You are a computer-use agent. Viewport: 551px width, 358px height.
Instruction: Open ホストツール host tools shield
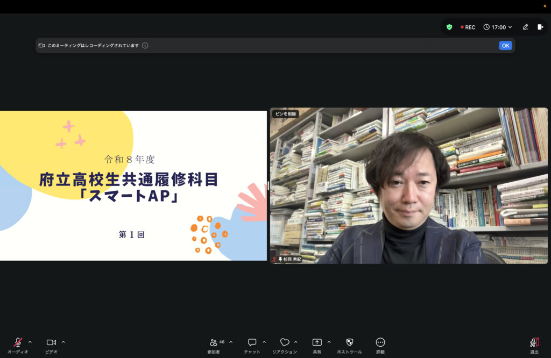(x=349, y=342)
